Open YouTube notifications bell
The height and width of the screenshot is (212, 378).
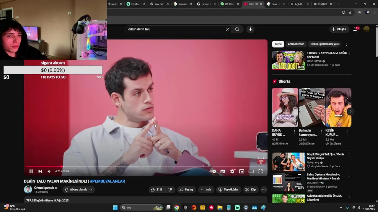[355, 29]
